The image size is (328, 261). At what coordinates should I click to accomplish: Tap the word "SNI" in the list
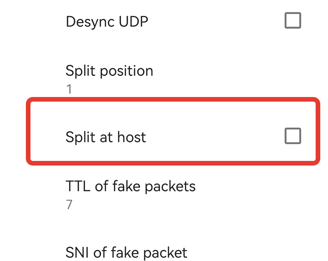pos(78,253)
